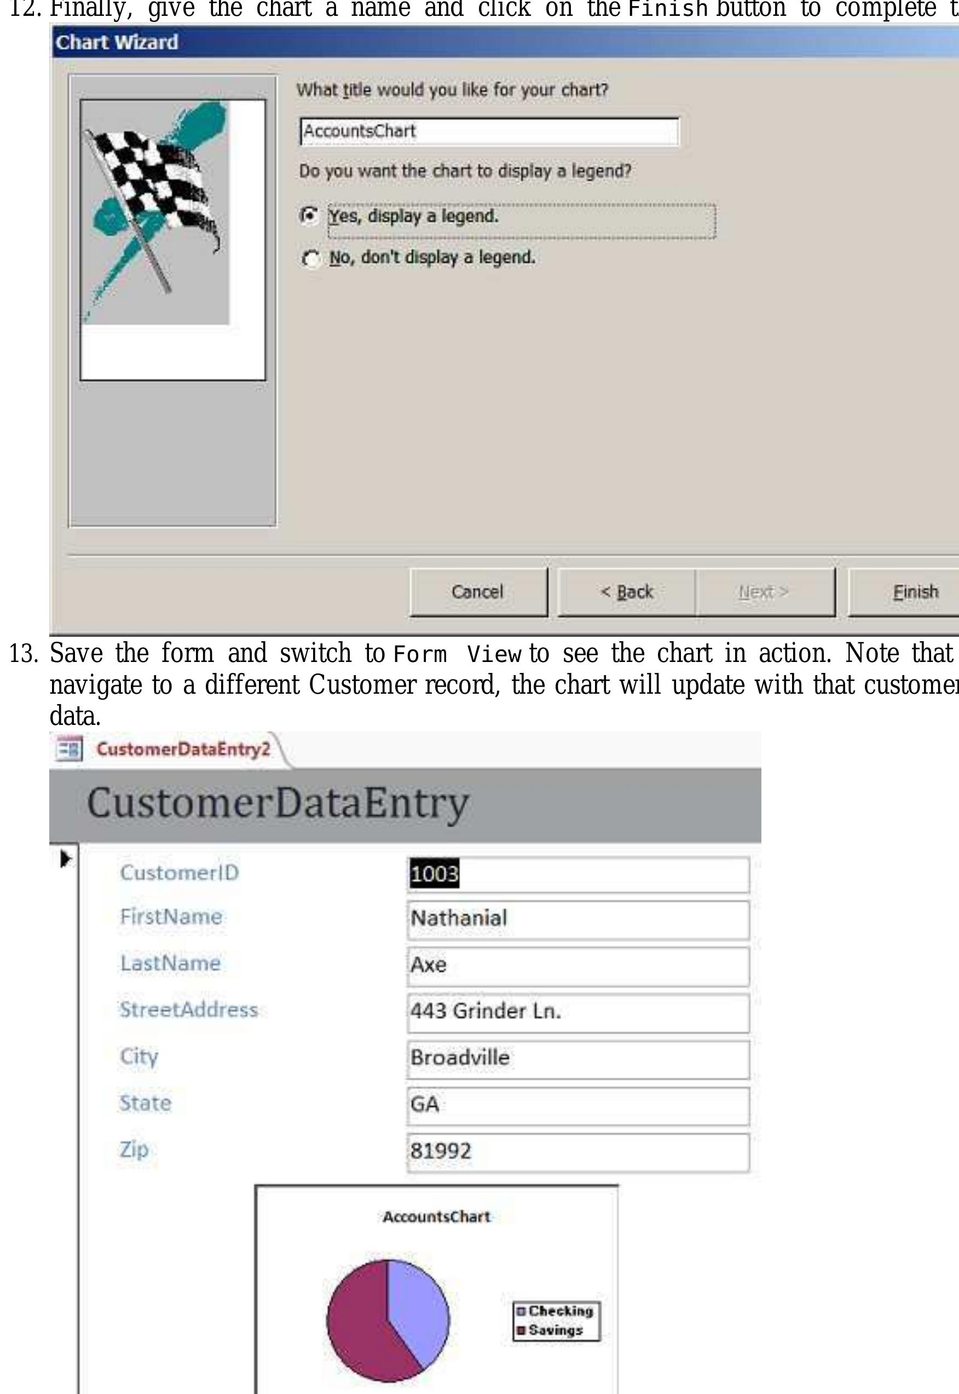Screen dimensions: 959x1394
Task: Click the Zip field showing 81992
Action: pyautogui.click(x=577, y=1151)
